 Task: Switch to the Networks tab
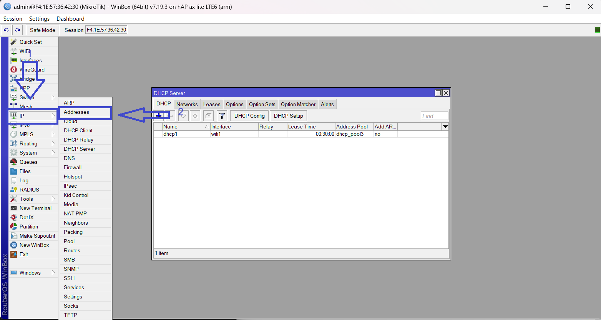pyautogui.click(x=187, y=104)
